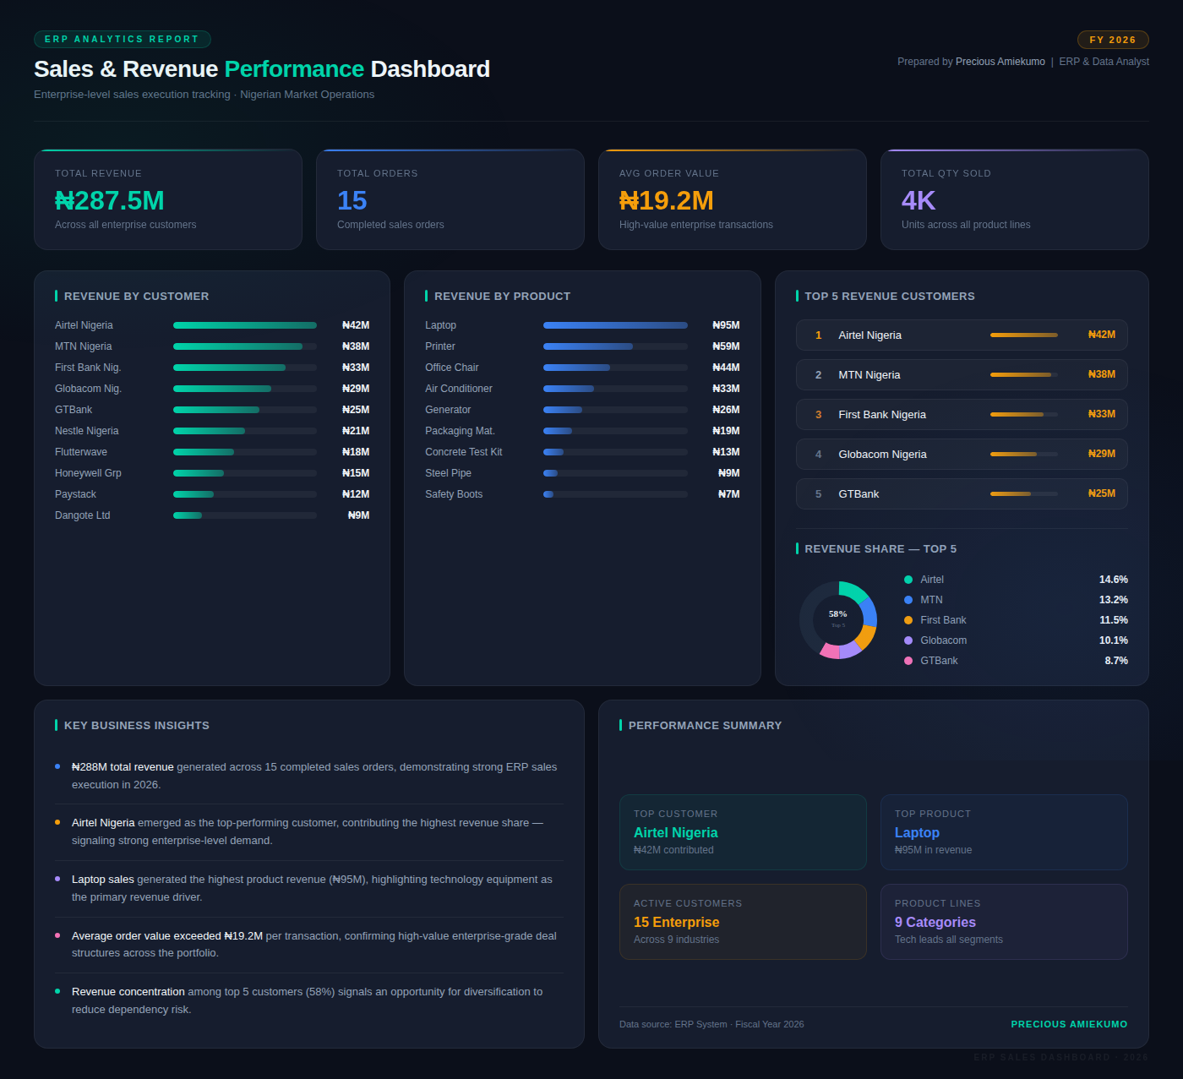Click the Revenue concentration insight bullet marker

58,992
